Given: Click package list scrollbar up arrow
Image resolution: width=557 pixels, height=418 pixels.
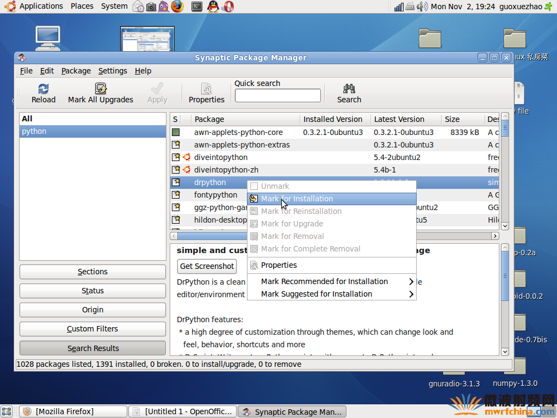Looking at the screenshot, I should [505, 116].
